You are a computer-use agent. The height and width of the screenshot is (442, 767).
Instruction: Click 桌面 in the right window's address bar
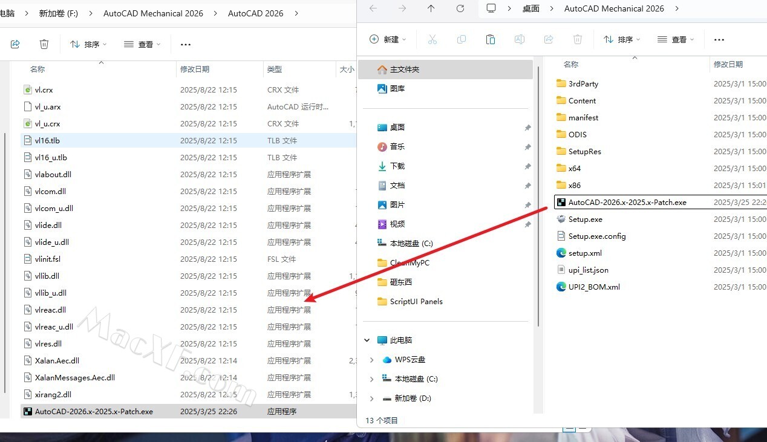click(x=531, y=8)
